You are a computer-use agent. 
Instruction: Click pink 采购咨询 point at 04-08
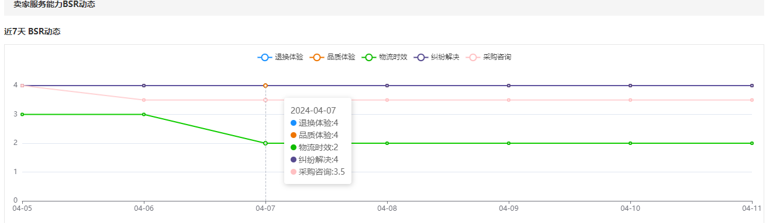pos(387,100)
